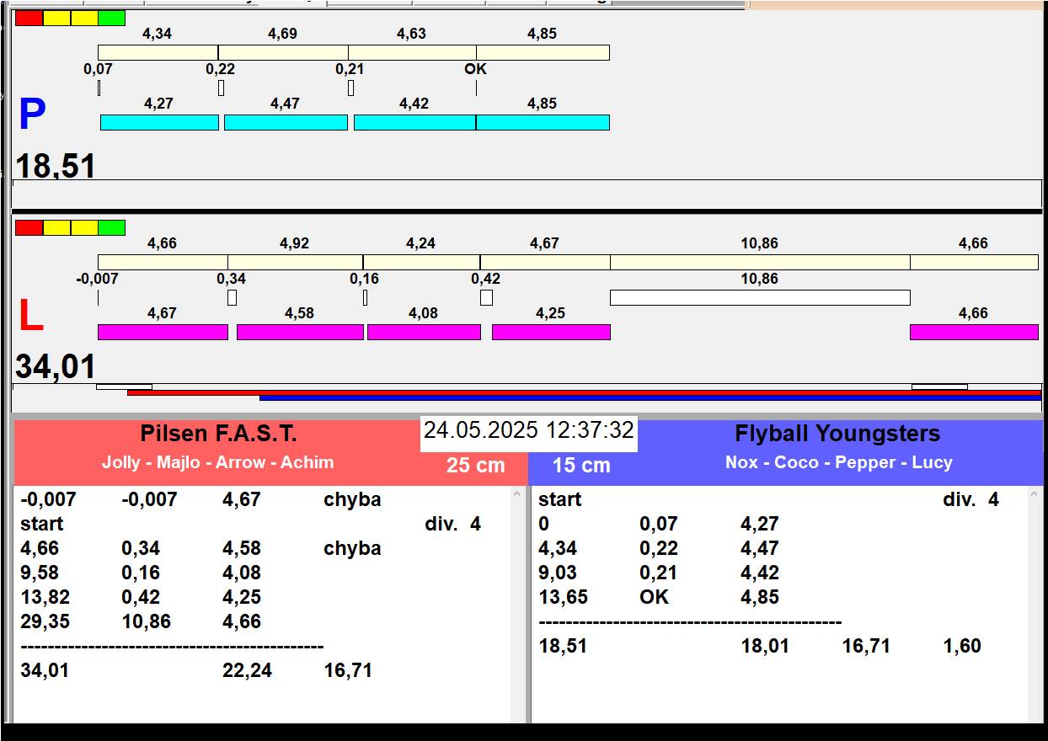Click the Jolly - Majlo - Arrow - Achim lineup

click(x=218, y=462)
